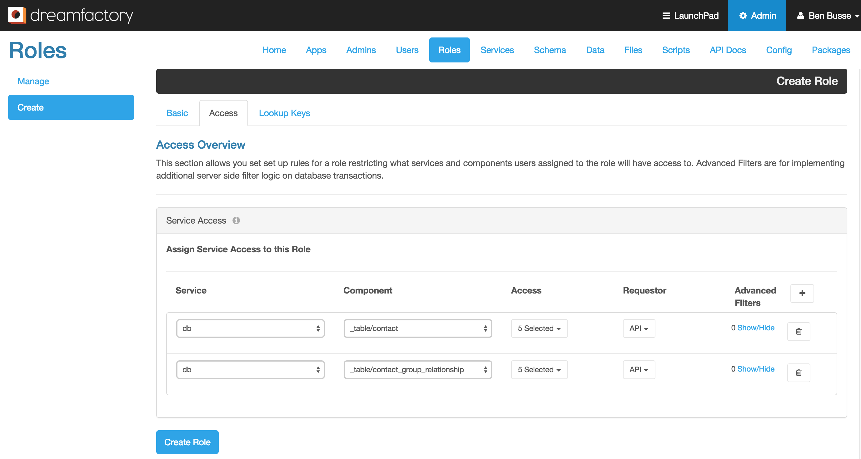Open the Admins nav item
The image size is (861, 459).
(x=361, y=50)
